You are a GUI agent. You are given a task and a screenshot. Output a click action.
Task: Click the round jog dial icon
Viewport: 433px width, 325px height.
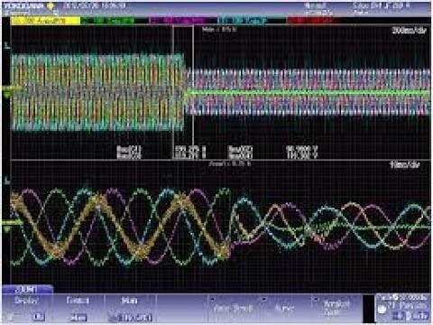click(382, 310)
